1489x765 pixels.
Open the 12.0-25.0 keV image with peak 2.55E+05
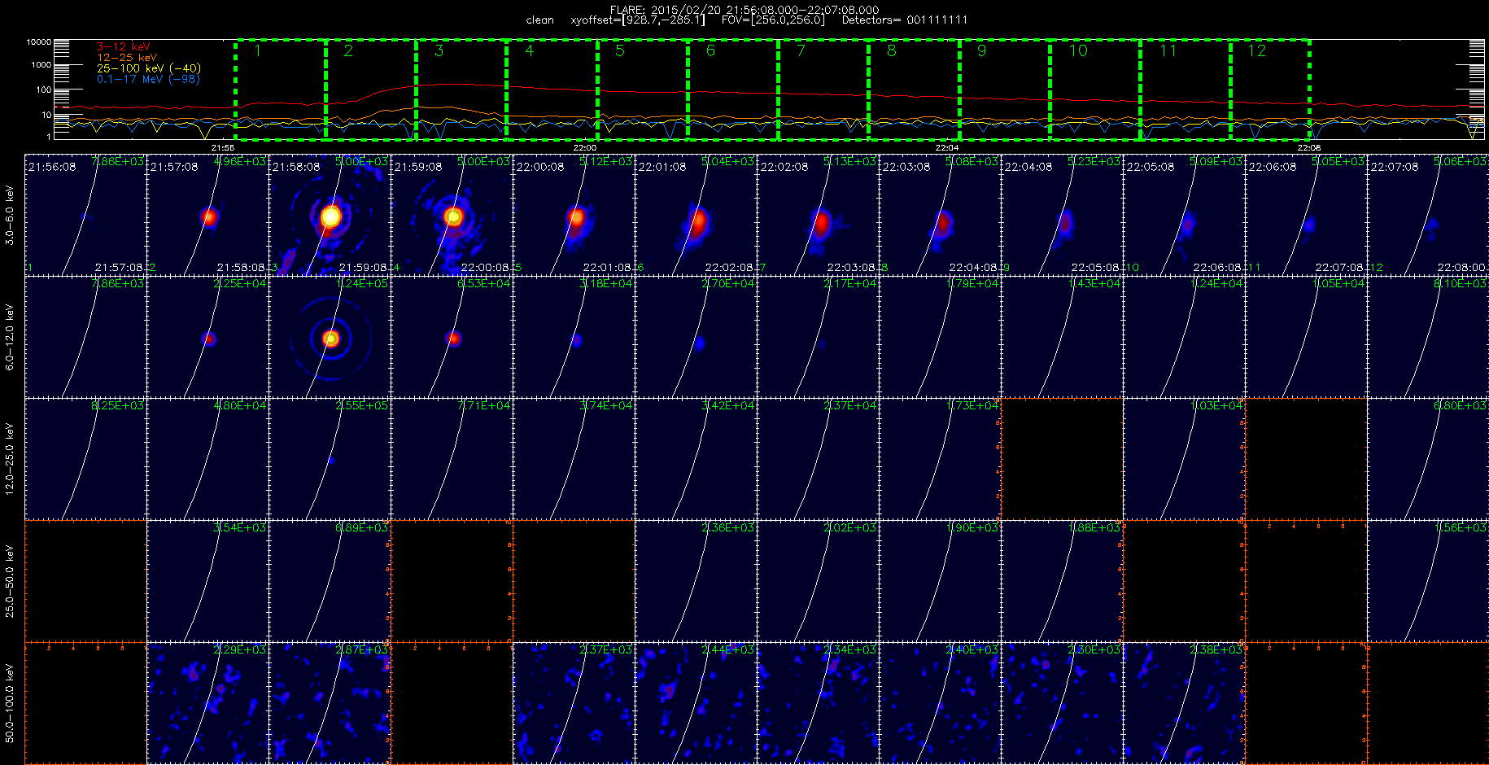330,459
